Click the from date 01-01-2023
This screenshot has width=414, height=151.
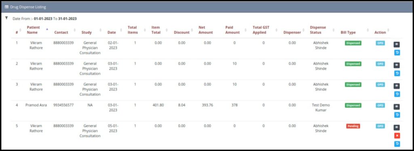pos(43,19)
